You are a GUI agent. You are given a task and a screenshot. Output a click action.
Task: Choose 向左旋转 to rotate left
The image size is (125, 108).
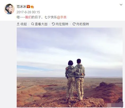[x=60, y=24]
